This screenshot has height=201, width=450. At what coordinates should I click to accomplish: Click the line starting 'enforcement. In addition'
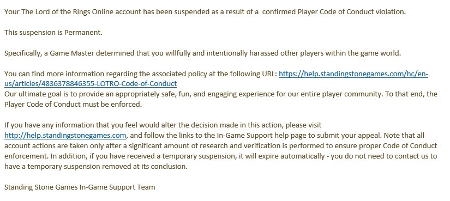[221, 156]
